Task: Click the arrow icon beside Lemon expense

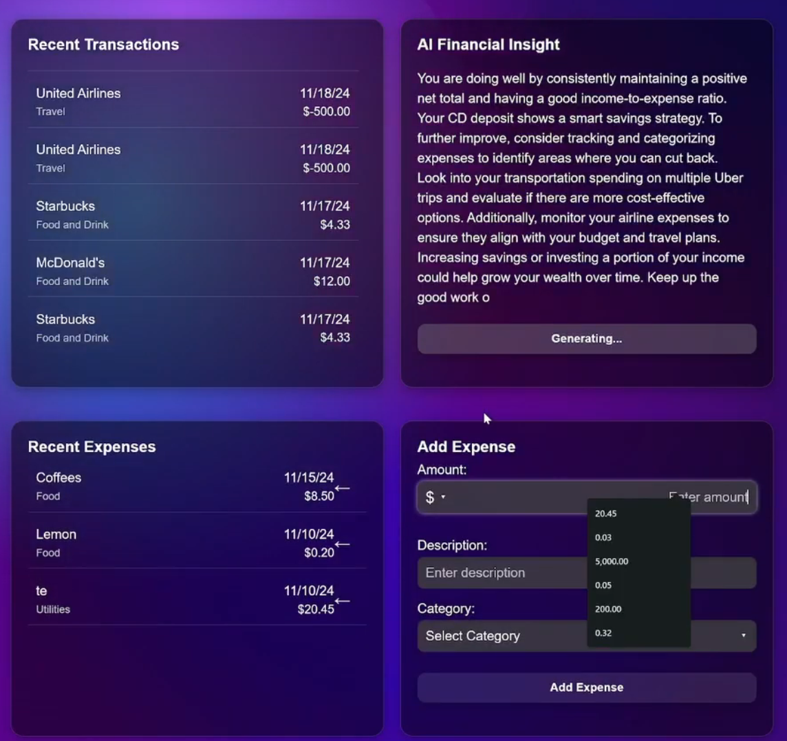Action: pos(342,544)
